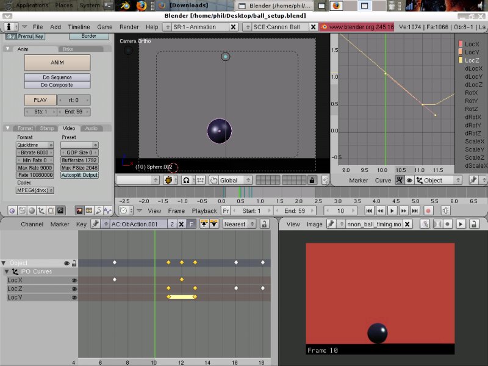
Task: Open the Nearest snapping dropdown
Action: point(239,224)
